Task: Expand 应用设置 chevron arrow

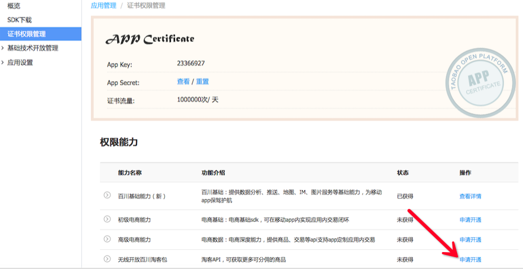Action: [3, 63]
